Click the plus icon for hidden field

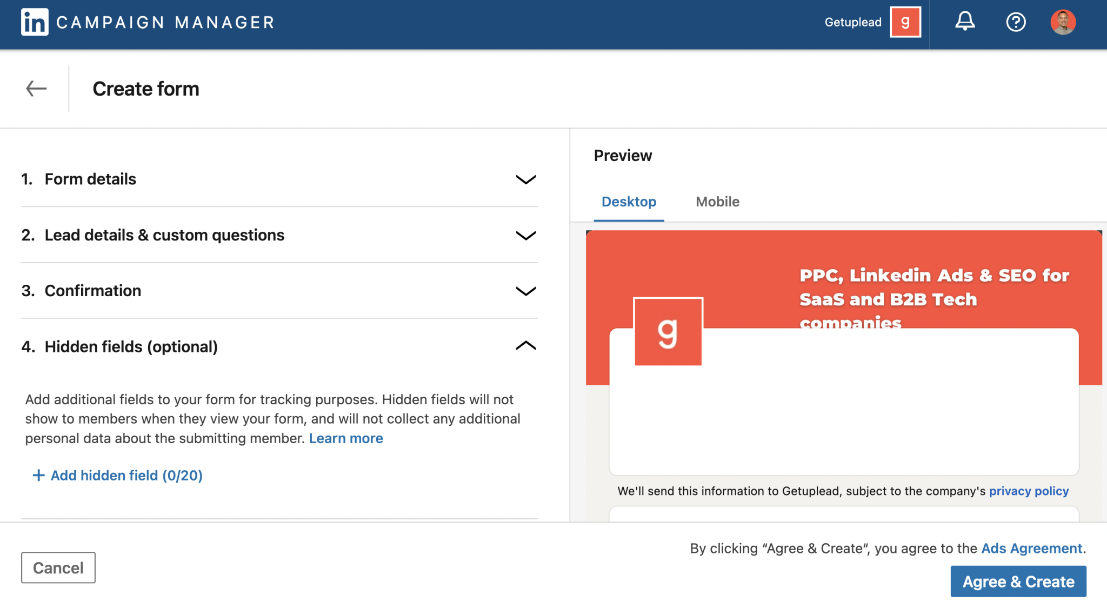tap(38, 476)
